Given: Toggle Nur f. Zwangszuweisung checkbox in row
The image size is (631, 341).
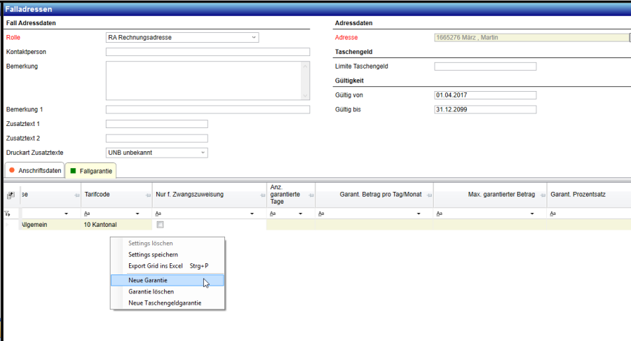Looking at the screenshot, I should [x=161, y=225].
